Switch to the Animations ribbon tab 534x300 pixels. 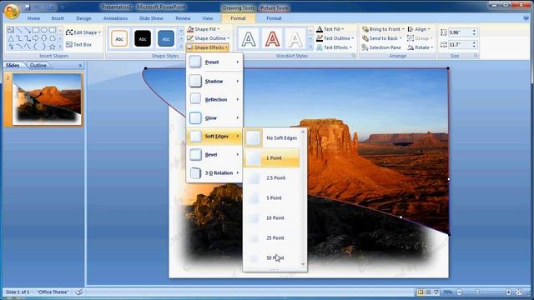(x=115, y=18)
